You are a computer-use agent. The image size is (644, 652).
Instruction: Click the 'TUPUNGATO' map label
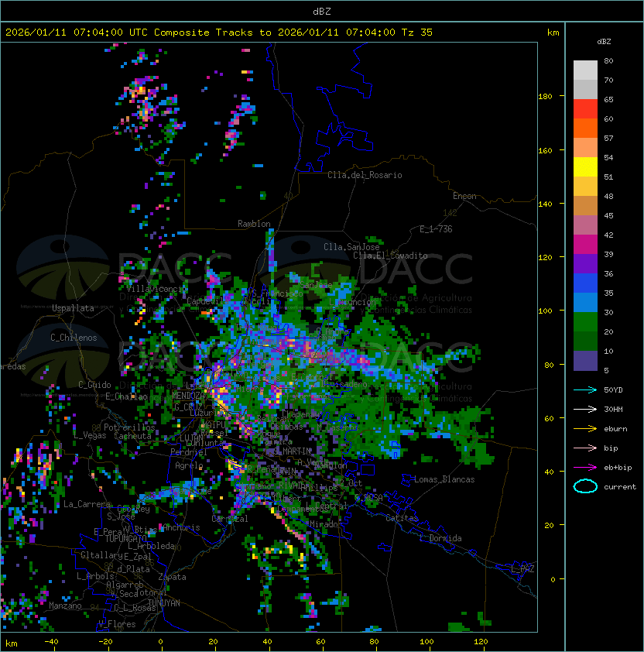(124, 539)
